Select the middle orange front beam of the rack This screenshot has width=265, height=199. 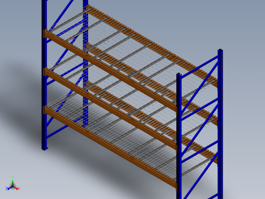(111, 108)
